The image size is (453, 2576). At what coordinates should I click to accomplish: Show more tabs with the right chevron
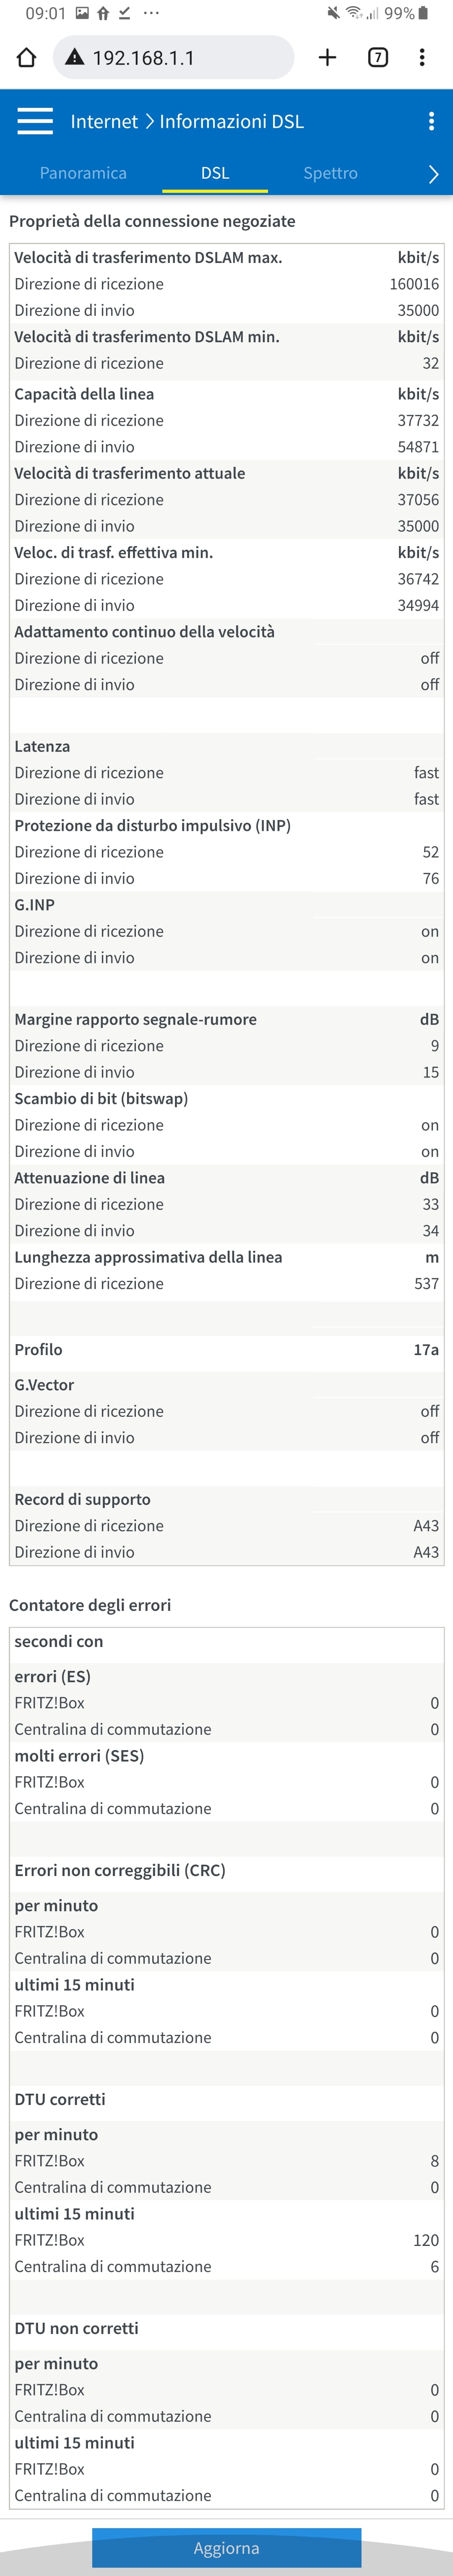(x=433, y=174)
